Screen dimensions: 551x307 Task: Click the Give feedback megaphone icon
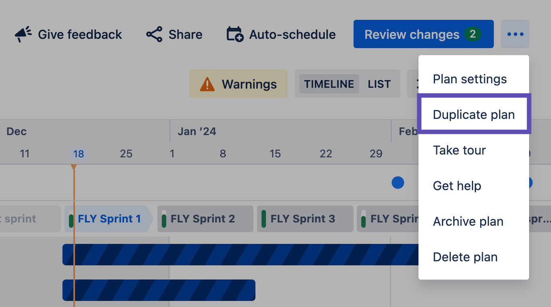pos(21,33)
